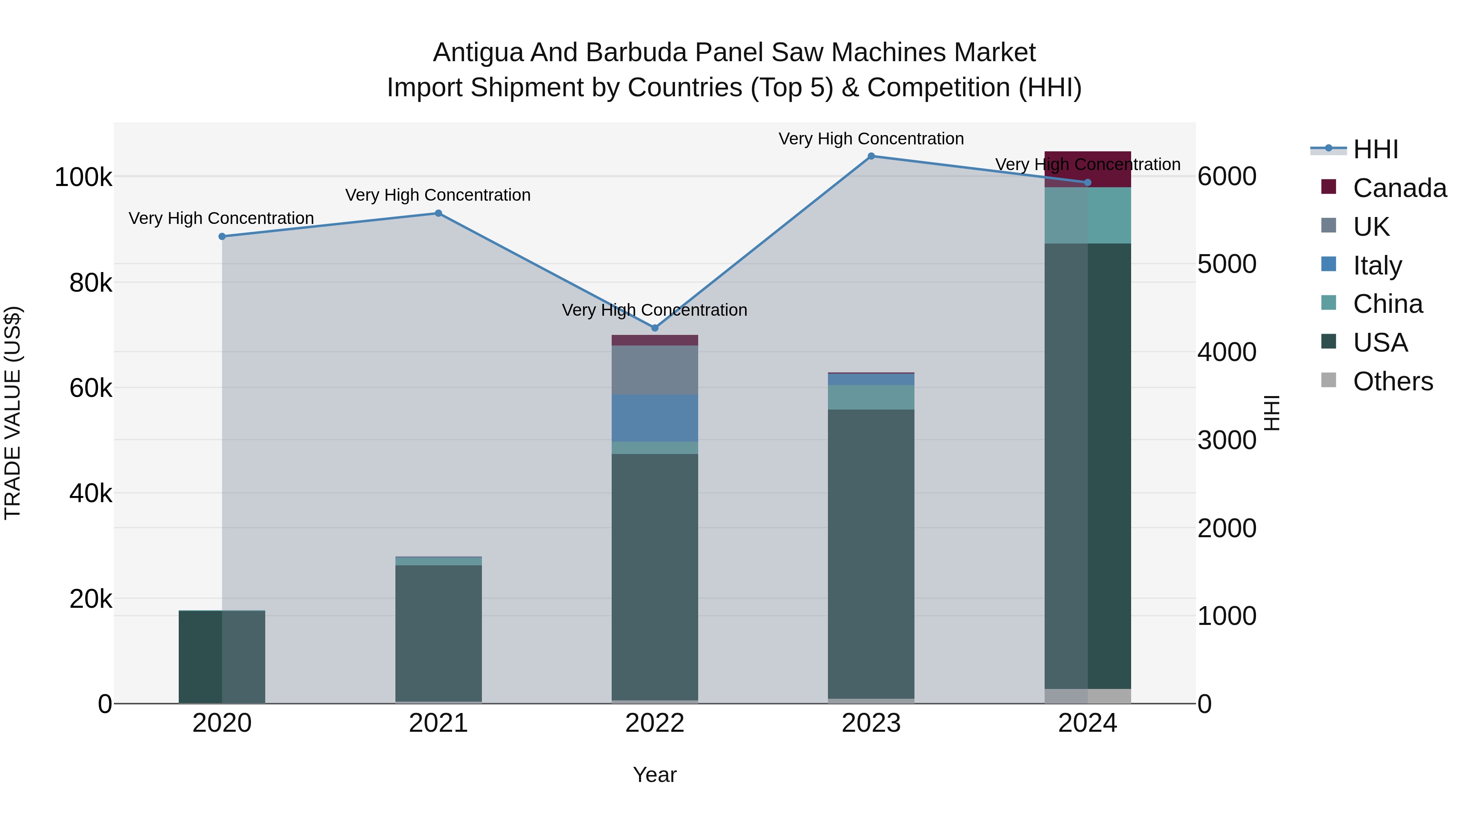Click the 2024 Canada bar segment
Screen dimensions: 1469x826
point(1087,169)
